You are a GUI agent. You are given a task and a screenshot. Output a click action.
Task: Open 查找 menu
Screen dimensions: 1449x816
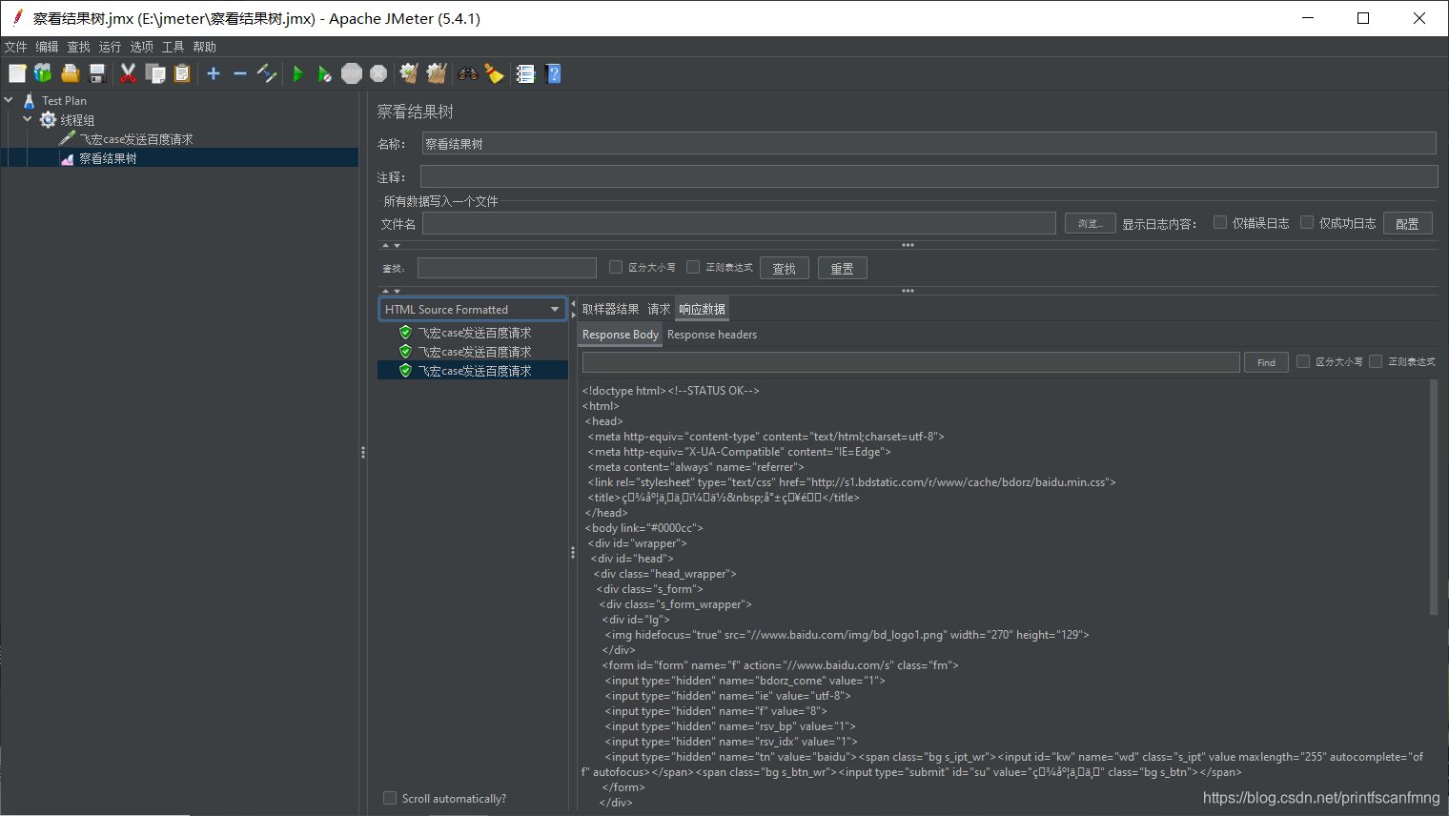pyautogui.click(x=79, y=47)
